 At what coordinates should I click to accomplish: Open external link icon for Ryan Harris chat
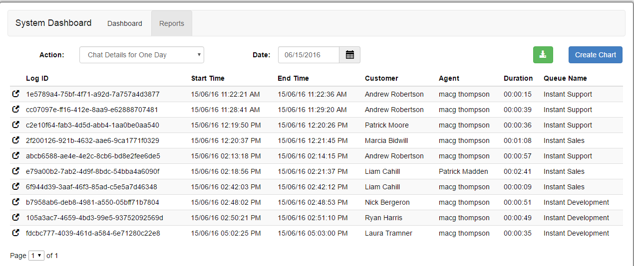pyautogui.click(x=15, y=217)
